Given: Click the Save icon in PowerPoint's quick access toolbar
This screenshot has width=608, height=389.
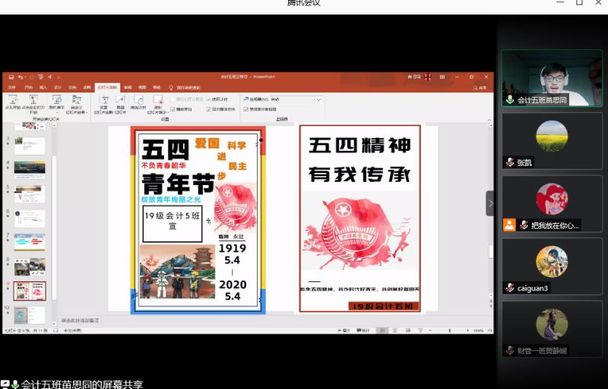Looking at the screenshot, I should click(11, 77).
